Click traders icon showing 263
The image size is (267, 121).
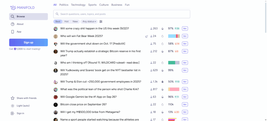pyautogui.click(x=151, y=29)
